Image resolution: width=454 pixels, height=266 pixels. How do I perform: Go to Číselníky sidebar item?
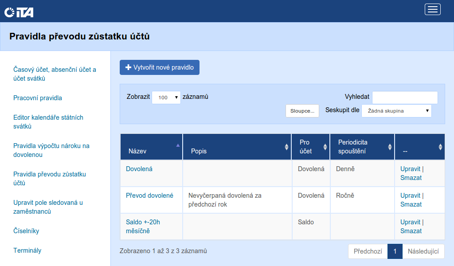[26, 231]
